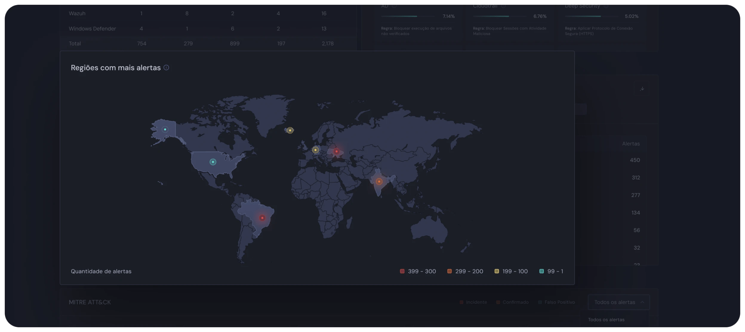This screenshot has width=745, height=332.
Task: Select the orange alert marker on India
Action: click(x=379, y=181)
